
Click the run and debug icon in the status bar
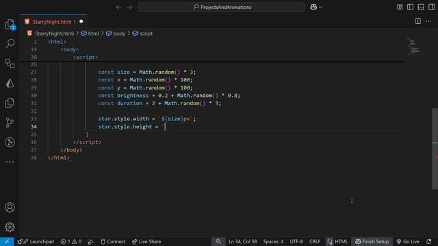coord(90,241)
